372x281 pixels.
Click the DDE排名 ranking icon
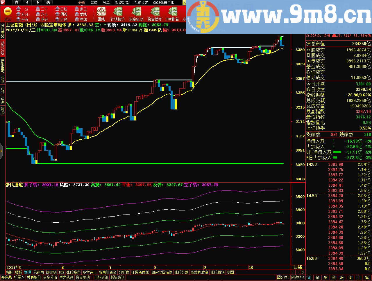[x=173, y=14]
